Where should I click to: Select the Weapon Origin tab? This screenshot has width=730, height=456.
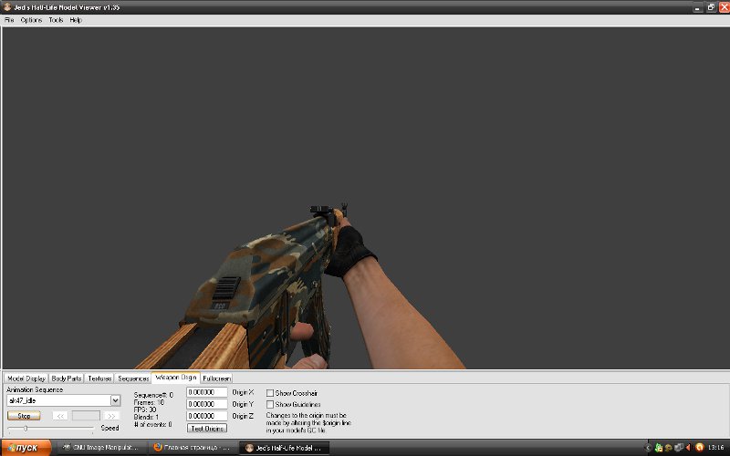tap(175, 378)
